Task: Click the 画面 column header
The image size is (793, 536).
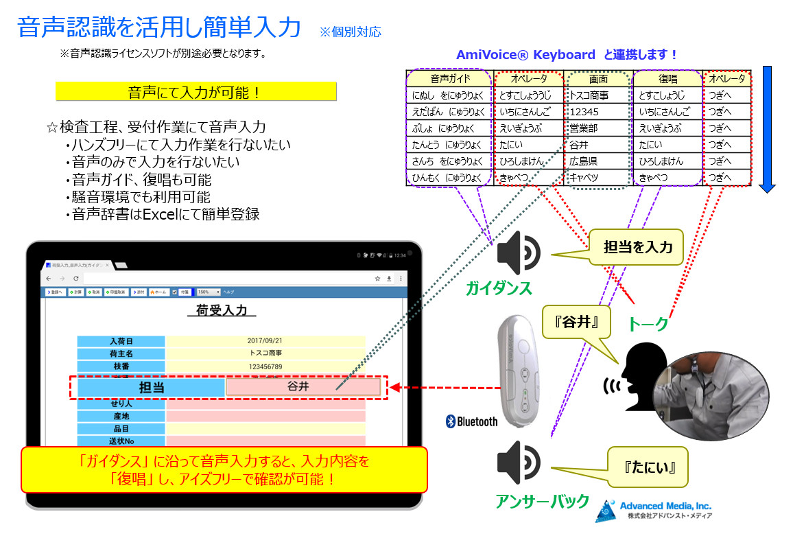Action: pos(598,78)
